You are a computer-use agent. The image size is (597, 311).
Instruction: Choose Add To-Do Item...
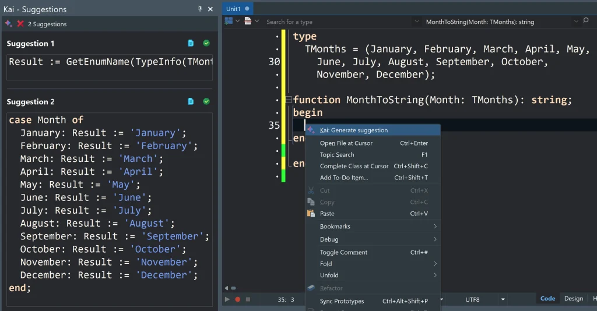coord(373,178)
